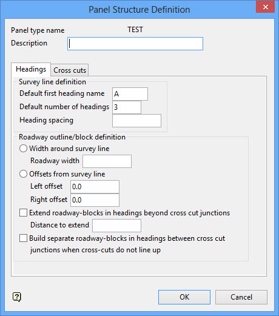Image resolution: width=279 pixels, height=316 pixels.
Task: Select Offsets from survey line option
Action: click(23, 174)
